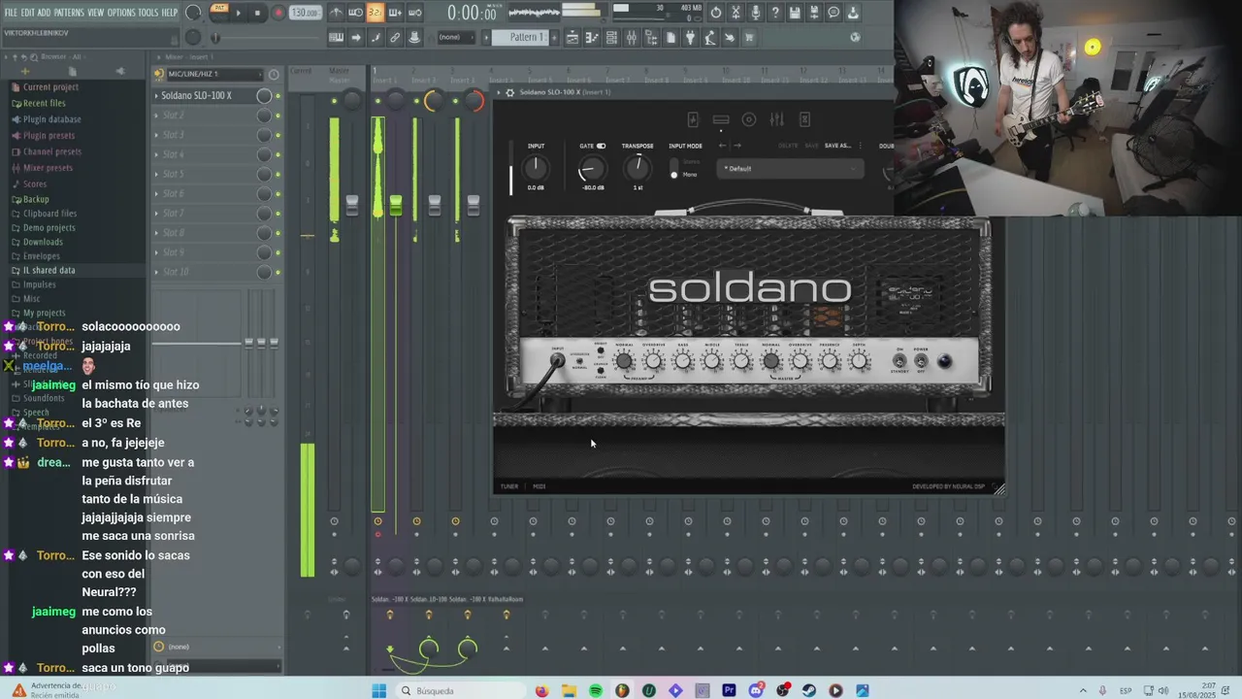1242x699 pixels.
Task: Toggle the metronome button
Action: [336, 13]
